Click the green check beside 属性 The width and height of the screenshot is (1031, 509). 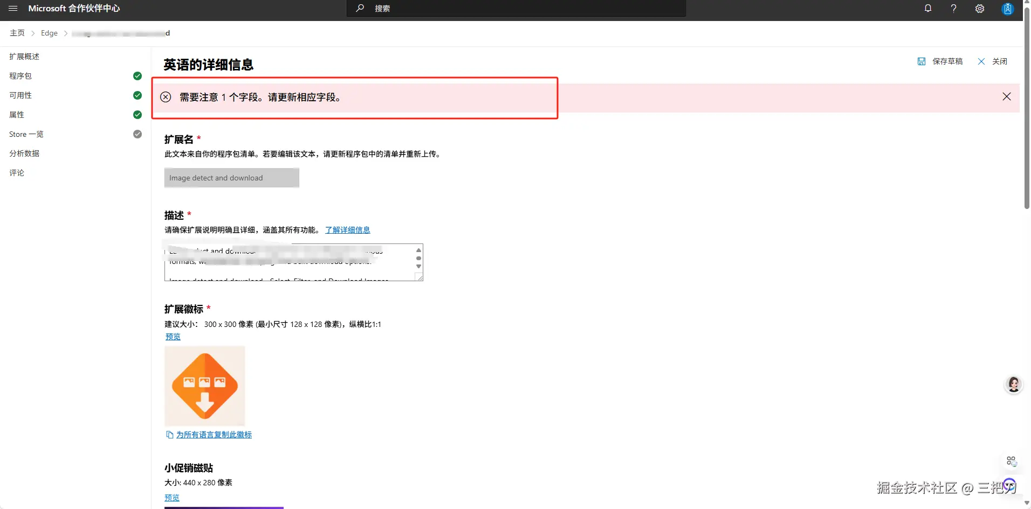click(x=138, y=115)
